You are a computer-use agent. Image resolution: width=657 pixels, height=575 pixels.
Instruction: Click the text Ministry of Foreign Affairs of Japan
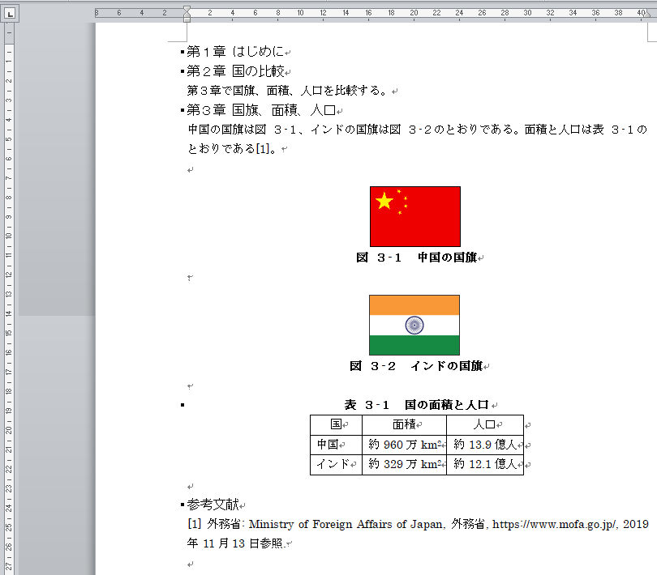(x=346, y=524)
